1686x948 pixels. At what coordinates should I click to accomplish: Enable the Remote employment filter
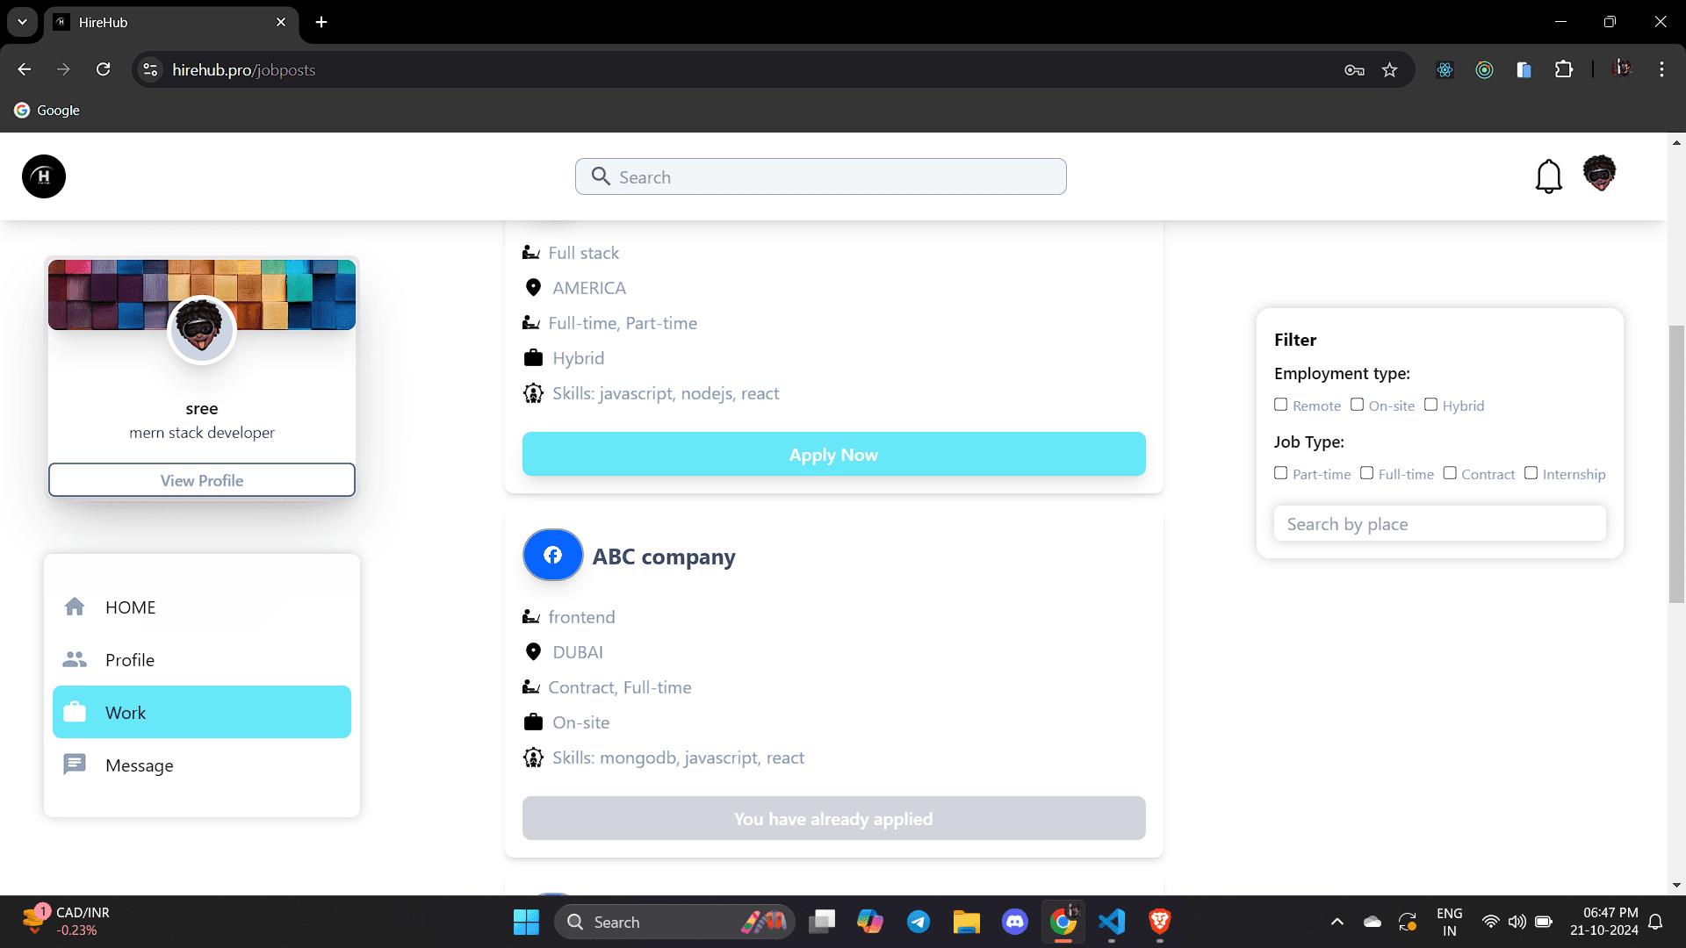pyautogui.click(x=1281, y=405)
